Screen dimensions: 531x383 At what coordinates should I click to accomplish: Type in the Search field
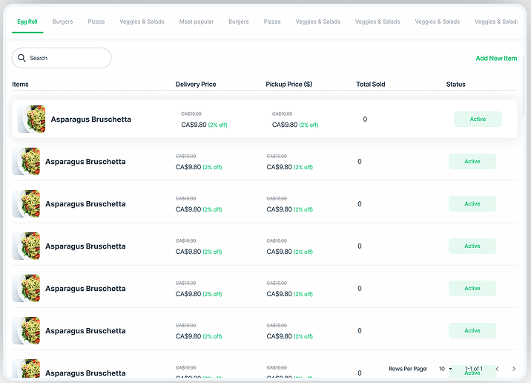tap(67, 58)
